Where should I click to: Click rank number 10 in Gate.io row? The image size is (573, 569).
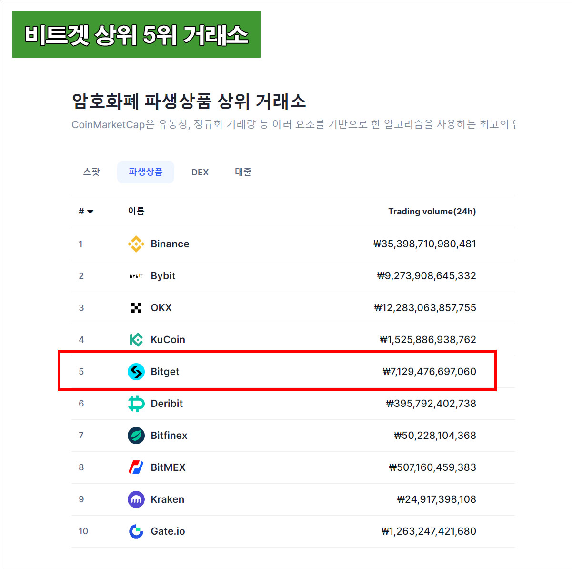[83, 531]
